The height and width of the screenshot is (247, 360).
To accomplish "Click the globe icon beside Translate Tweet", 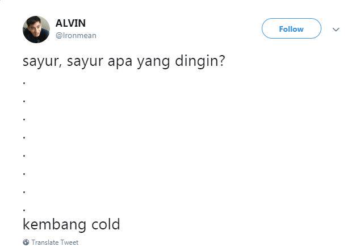I will click(26, 242).
